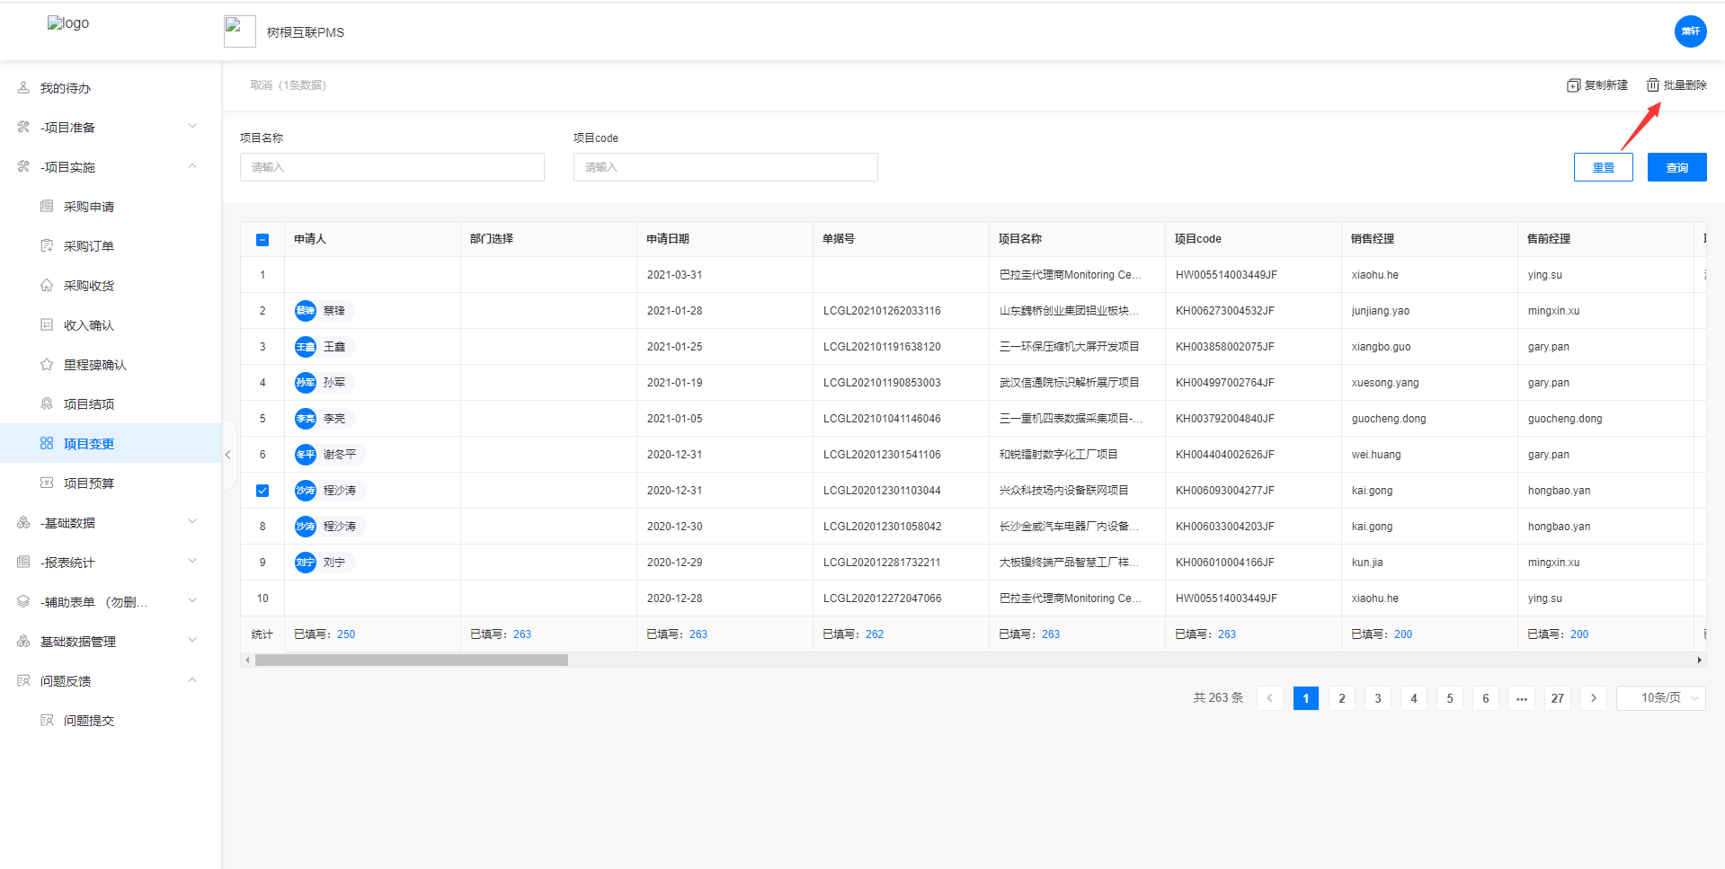
Task: Click the 里程碑确认 star icon
Action: [x=47, y=365]
